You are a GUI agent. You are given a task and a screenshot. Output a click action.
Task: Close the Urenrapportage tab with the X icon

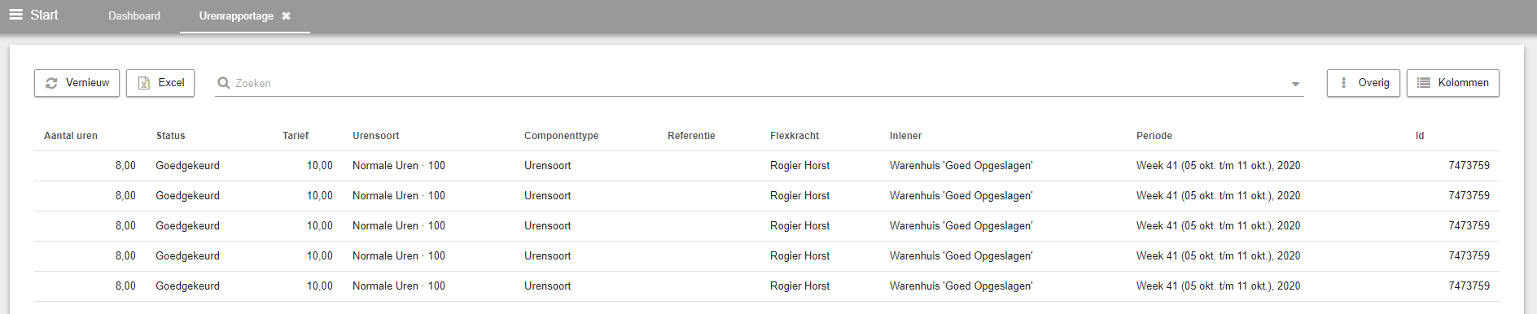(x=286, y=15)
